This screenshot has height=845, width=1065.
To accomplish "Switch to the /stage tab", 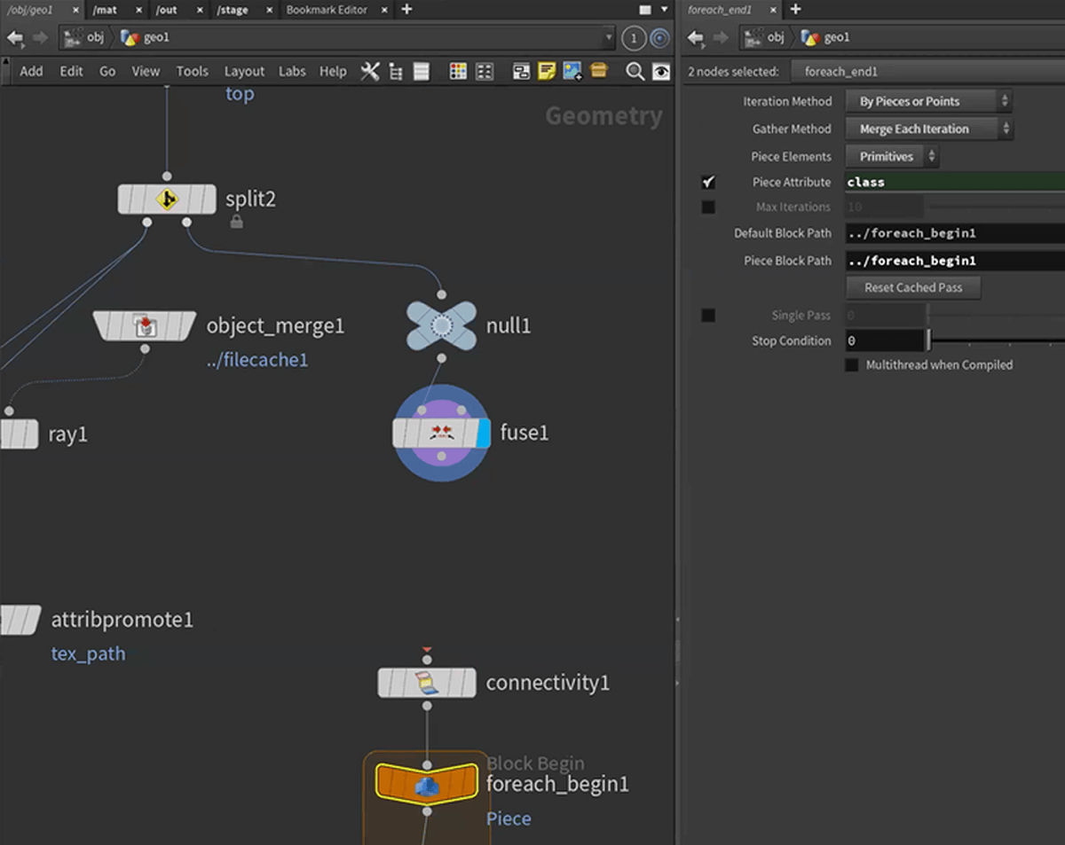I will 233,10.
